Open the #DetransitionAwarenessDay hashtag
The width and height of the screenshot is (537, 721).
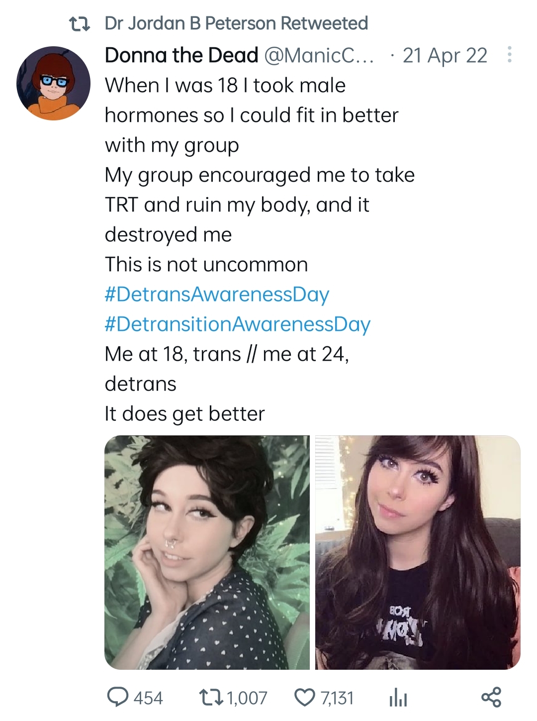pos(238,324)
